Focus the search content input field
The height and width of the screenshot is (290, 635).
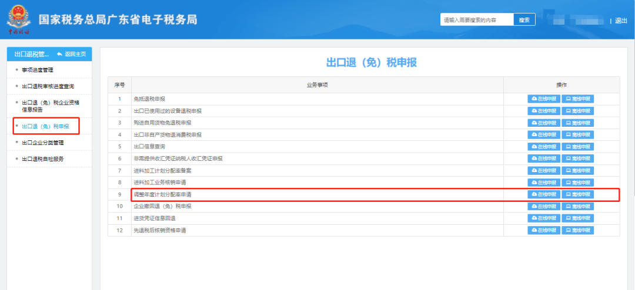coord(477,19)
